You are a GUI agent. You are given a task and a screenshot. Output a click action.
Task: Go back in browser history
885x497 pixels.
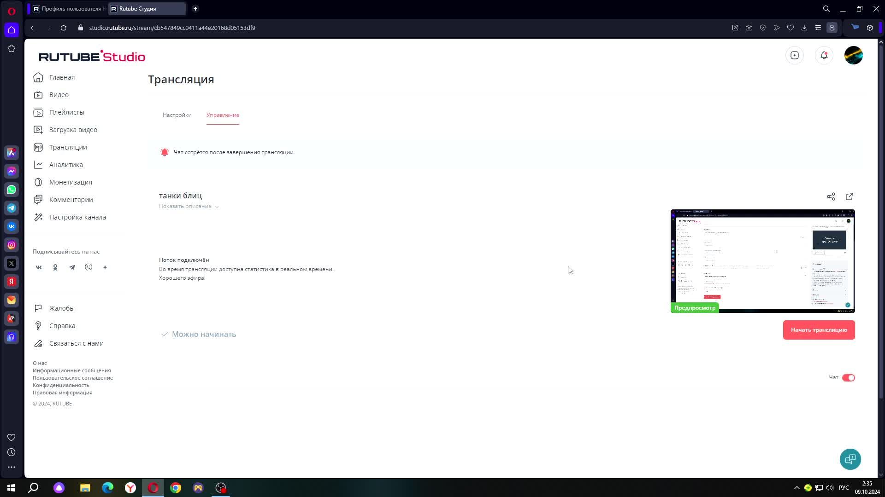pyautogui.click(x=32, y=28)
